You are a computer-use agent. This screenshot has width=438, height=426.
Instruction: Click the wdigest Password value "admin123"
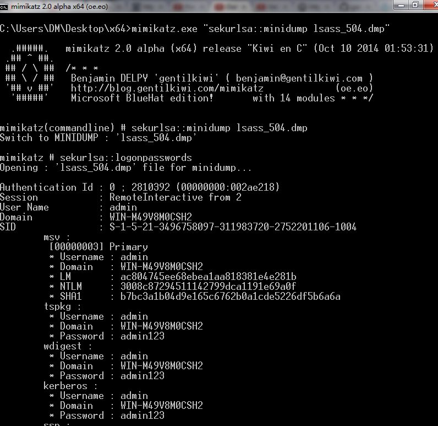143,376
